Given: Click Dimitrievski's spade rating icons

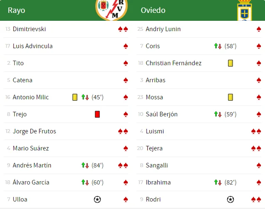Looking at the screenshot, I should [123, 29].
